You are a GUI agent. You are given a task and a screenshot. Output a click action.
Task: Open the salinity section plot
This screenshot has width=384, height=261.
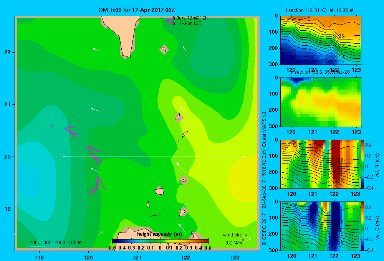pyautogui.click(x=321, y=102)
